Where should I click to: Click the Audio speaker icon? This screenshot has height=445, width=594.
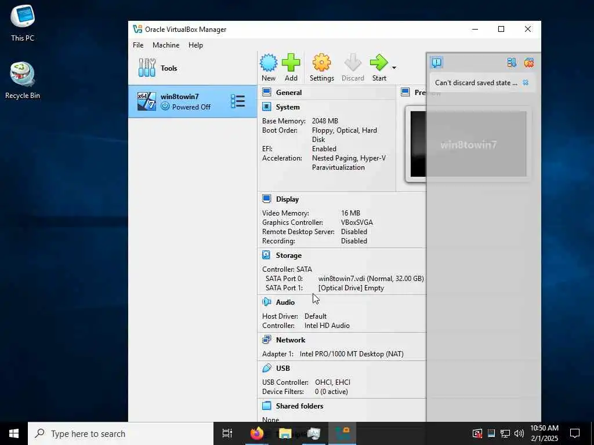pos(267,302)
